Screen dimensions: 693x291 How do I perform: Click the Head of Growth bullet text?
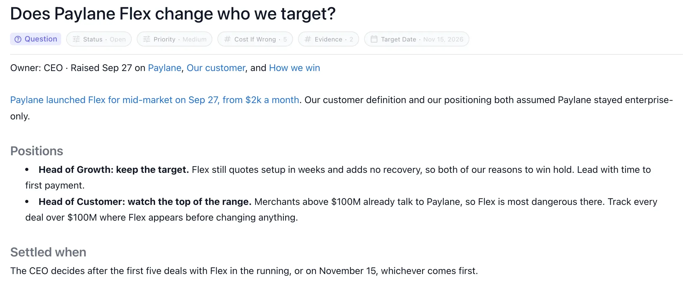[338, 178]
